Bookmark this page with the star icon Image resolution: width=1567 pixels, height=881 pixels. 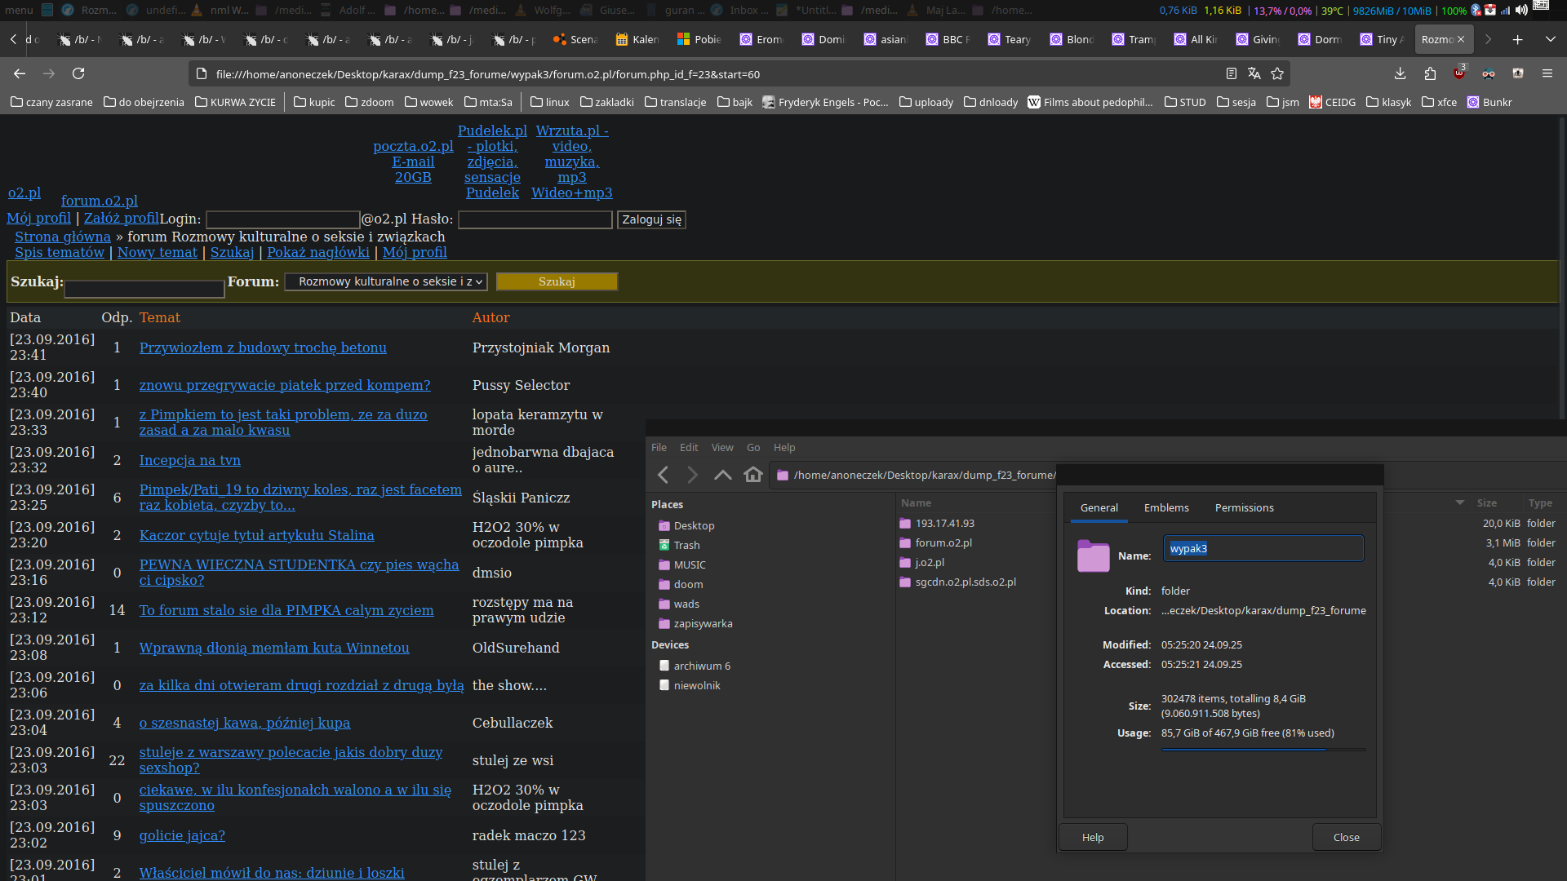[x=1277, y=73]
